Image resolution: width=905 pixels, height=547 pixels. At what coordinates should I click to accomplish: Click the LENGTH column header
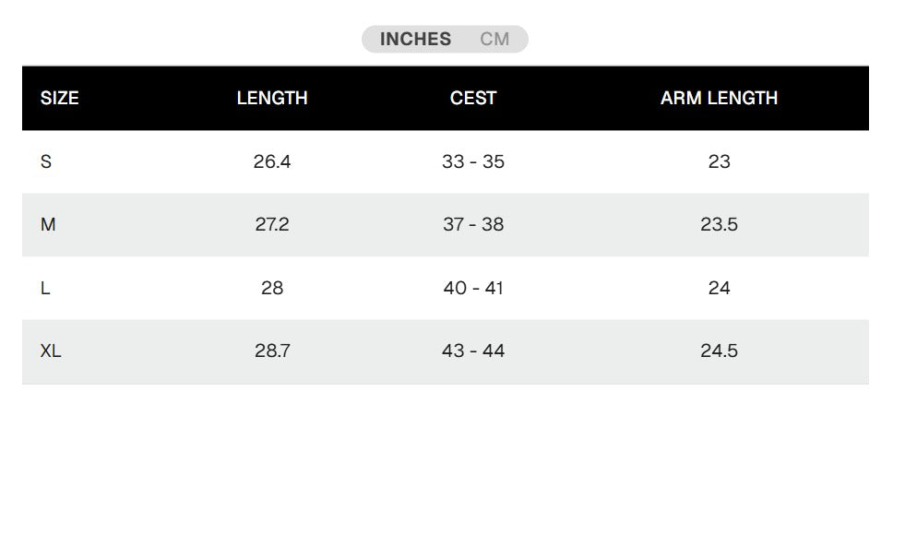coord(272,98)
